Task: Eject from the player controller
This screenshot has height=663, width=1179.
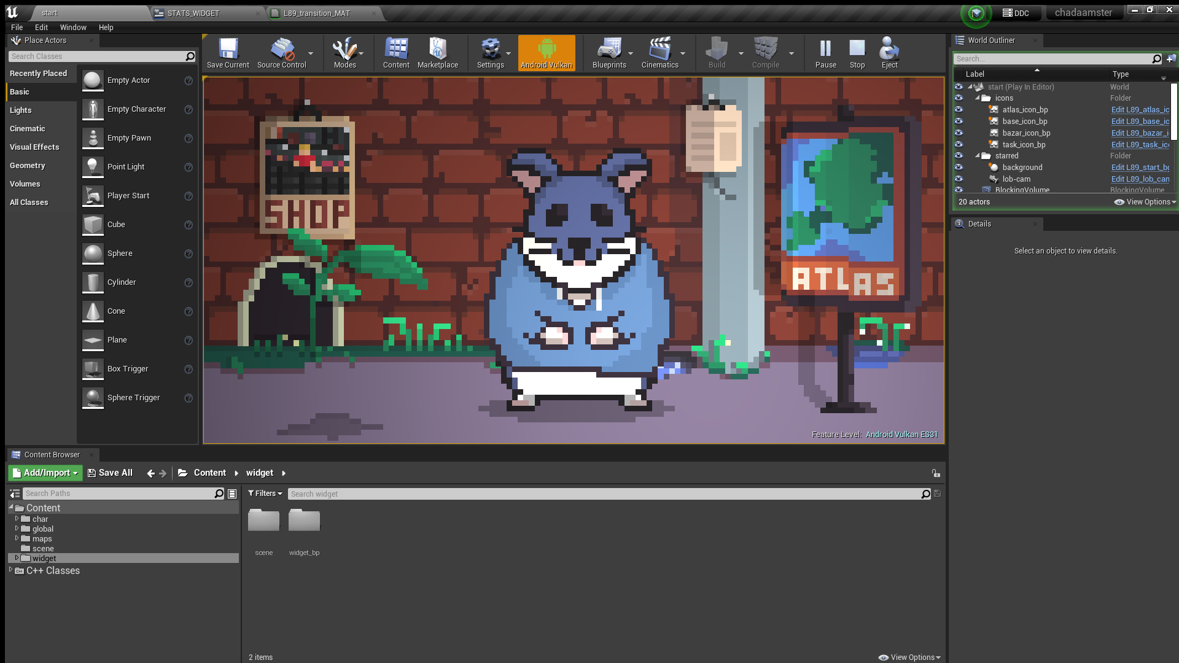Action: pos(889,53)
